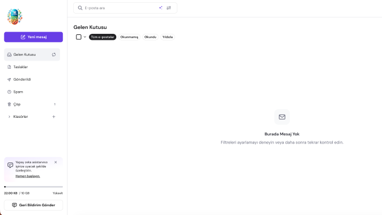Open the Spam folder

pos(32,92)
